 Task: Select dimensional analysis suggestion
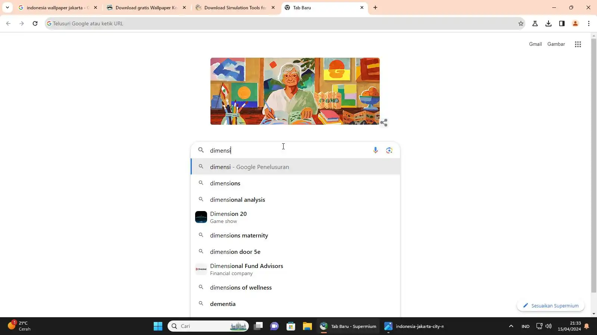coord(296,200)
